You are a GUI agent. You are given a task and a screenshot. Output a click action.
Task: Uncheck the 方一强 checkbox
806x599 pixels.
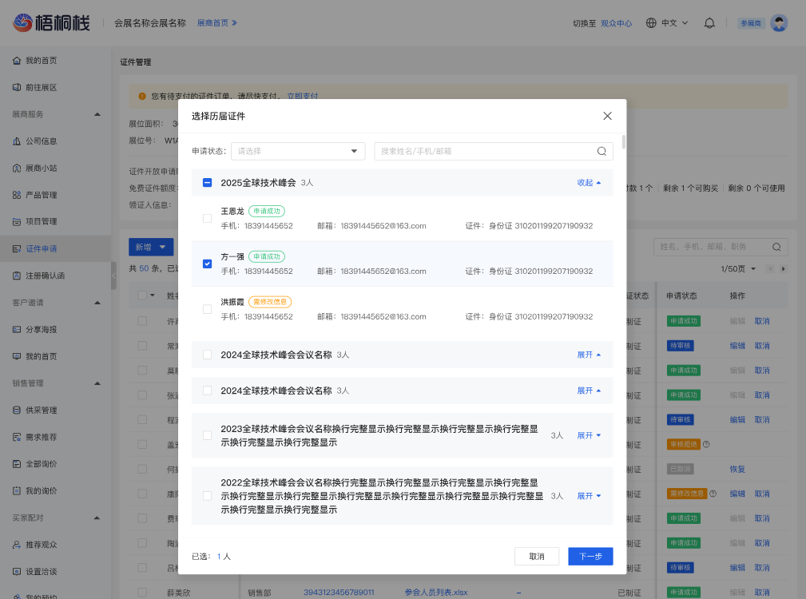(208, 264)
